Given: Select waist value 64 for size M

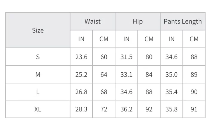Looking at the screenshot, I should point(104,74).
